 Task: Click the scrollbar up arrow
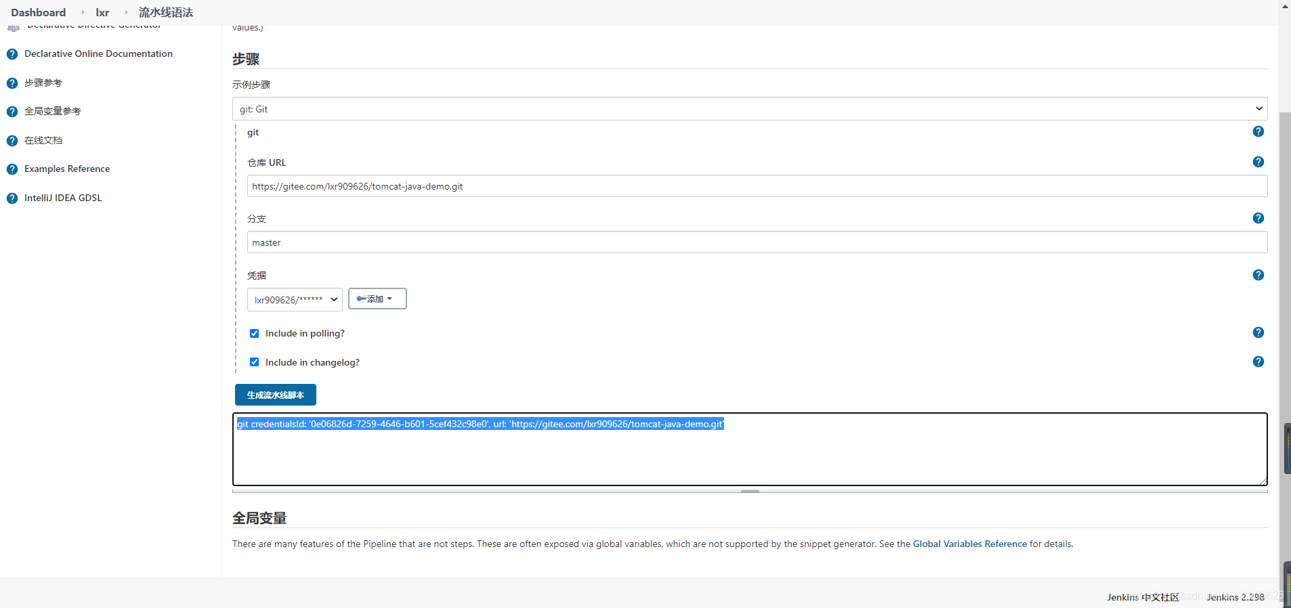tap(1285, 5)
